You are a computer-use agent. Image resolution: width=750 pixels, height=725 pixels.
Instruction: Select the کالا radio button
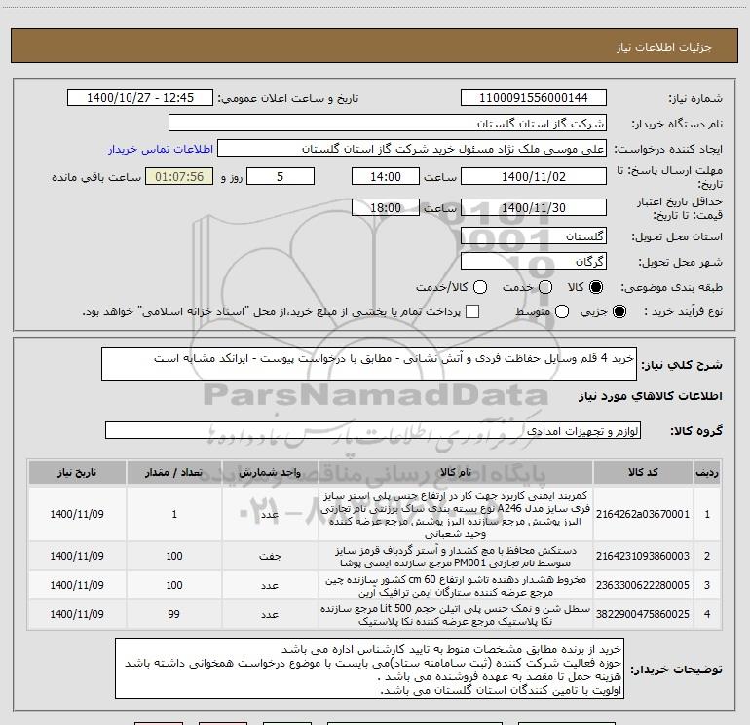click(x=596, y=287)
